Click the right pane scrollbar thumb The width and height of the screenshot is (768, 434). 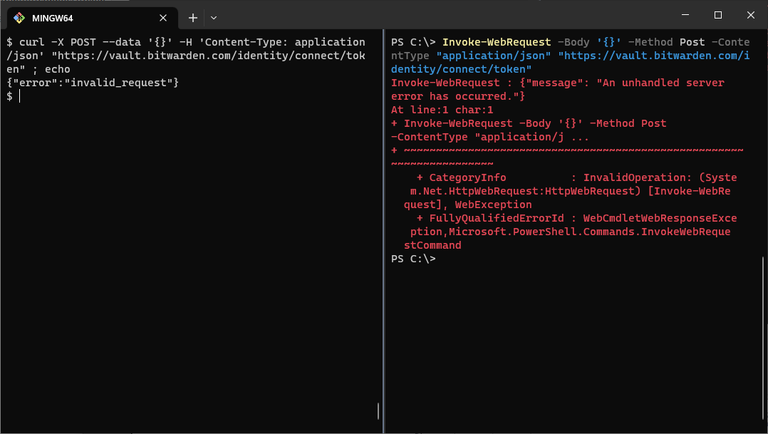763,338
